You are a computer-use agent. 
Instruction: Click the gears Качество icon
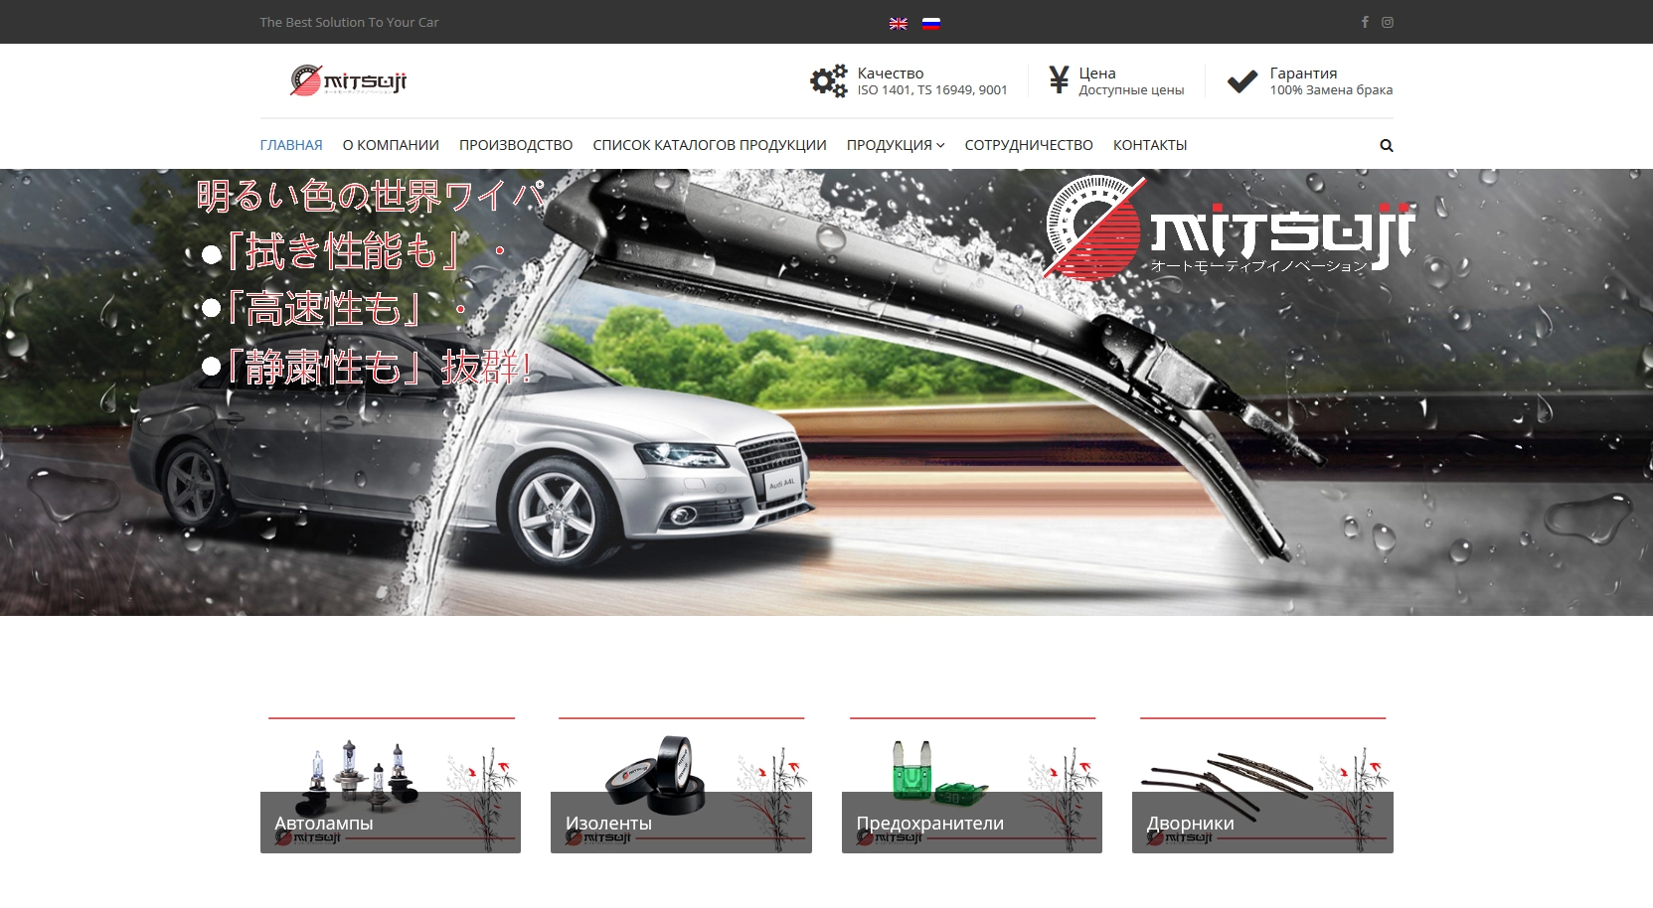[828, 80]
